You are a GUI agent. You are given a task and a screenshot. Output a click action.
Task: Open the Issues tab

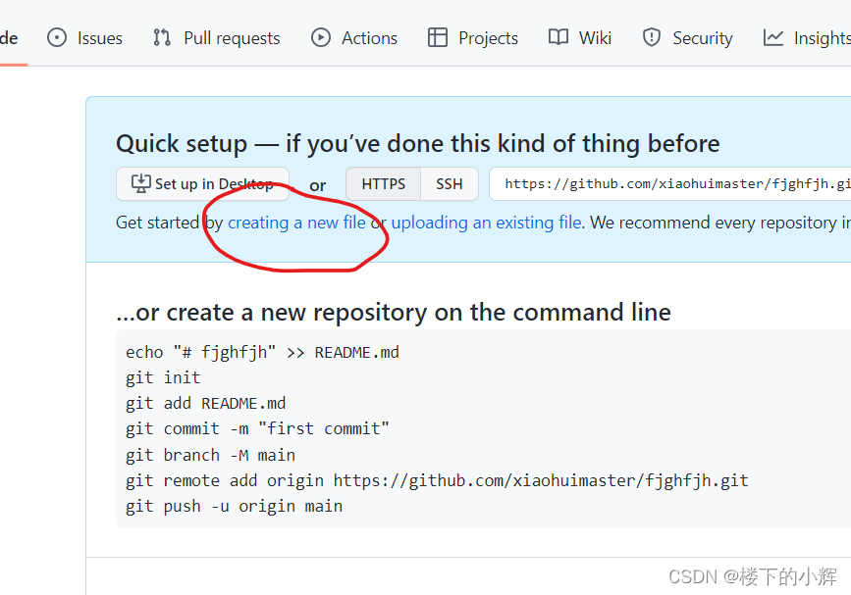tap(84, 38)
